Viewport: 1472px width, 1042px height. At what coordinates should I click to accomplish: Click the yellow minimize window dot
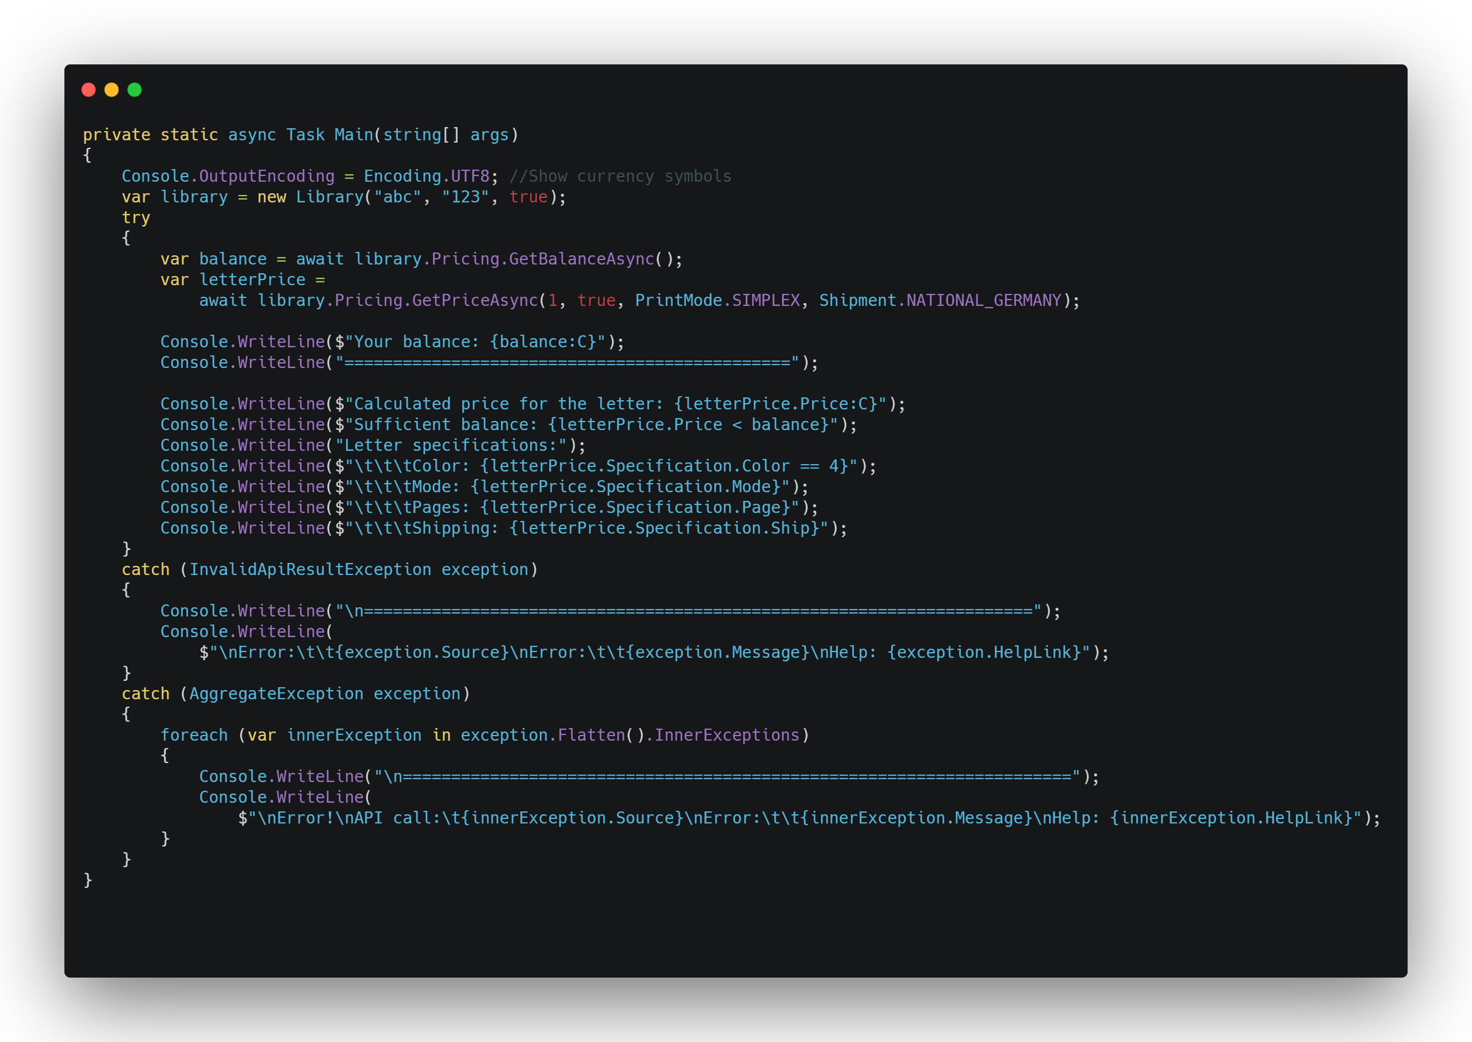click(x=112, y=90)
